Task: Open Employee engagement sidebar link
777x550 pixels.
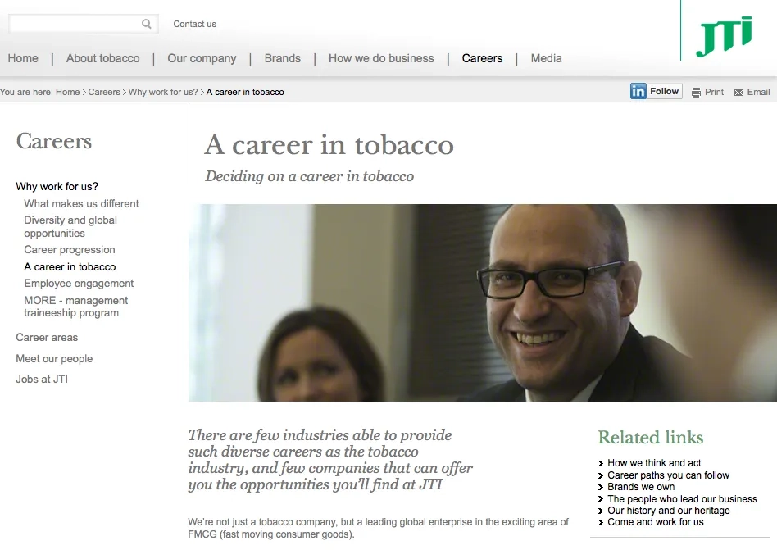Action: [x=79, y=283]
